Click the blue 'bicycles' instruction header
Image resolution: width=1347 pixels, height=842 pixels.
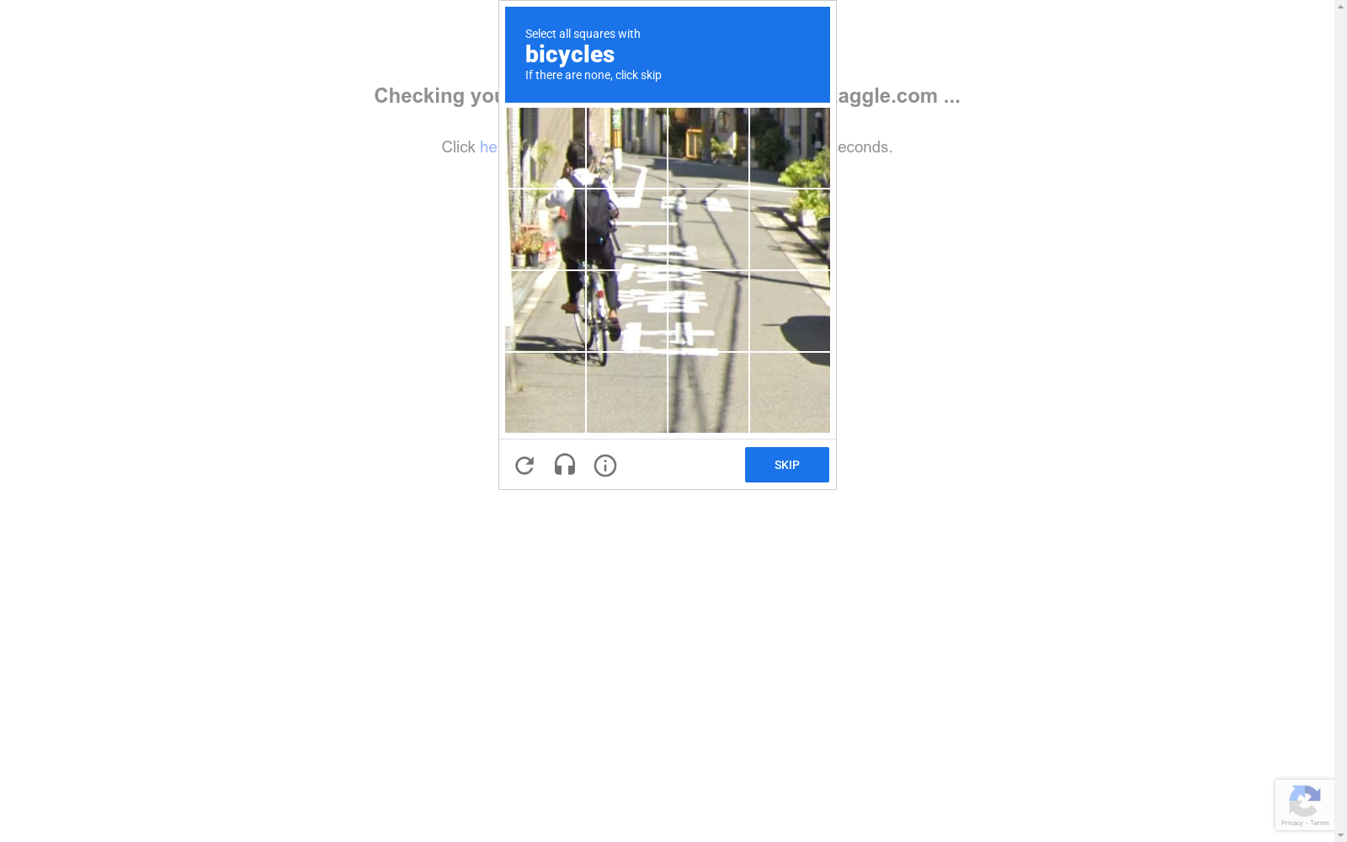click(668, 55)
